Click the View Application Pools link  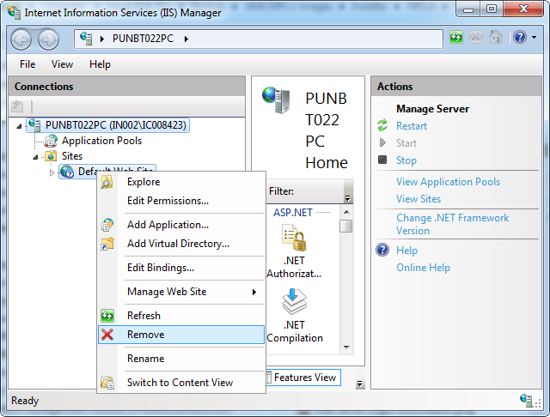(448, 182)
